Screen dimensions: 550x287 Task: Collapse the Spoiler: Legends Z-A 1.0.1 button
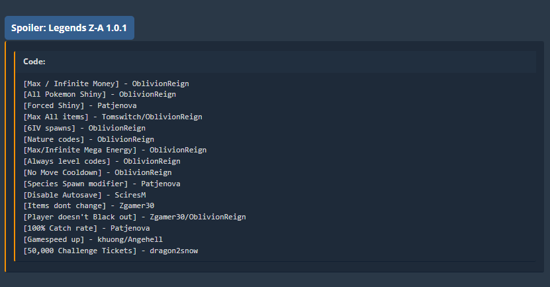click(69, 28)
